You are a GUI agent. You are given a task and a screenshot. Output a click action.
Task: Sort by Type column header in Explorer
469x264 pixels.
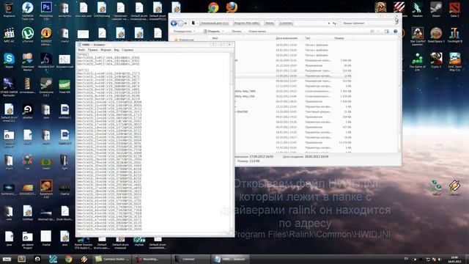coord(308,38)
